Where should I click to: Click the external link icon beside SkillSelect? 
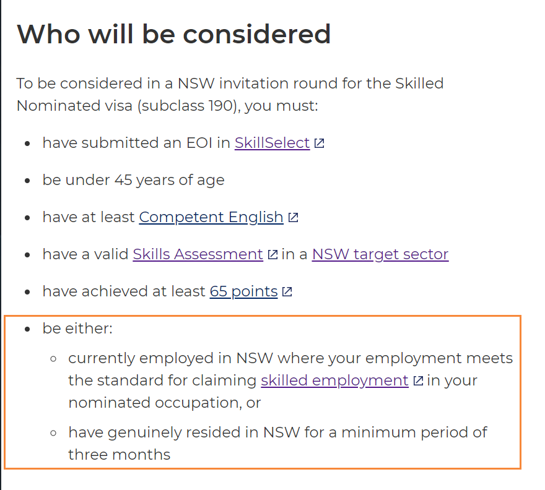[319, 144]
